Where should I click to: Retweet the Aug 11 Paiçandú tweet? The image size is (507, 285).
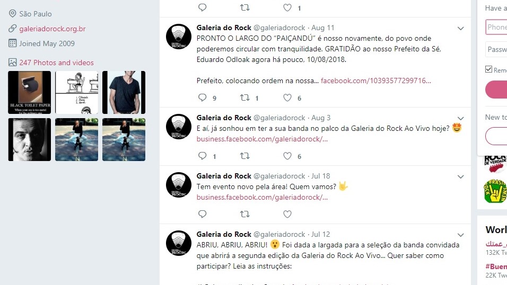[x=245, y=97]
